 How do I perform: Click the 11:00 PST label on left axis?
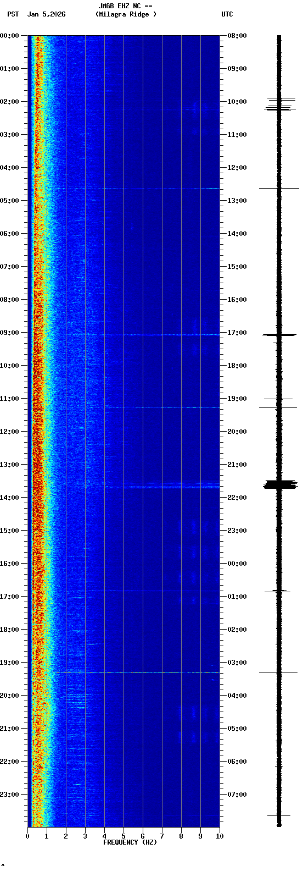(10, 399)
